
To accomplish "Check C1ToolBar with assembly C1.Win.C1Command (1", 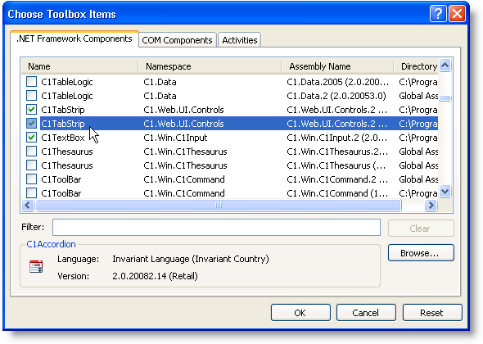I will pyautogui.click(x=31, y=193).
